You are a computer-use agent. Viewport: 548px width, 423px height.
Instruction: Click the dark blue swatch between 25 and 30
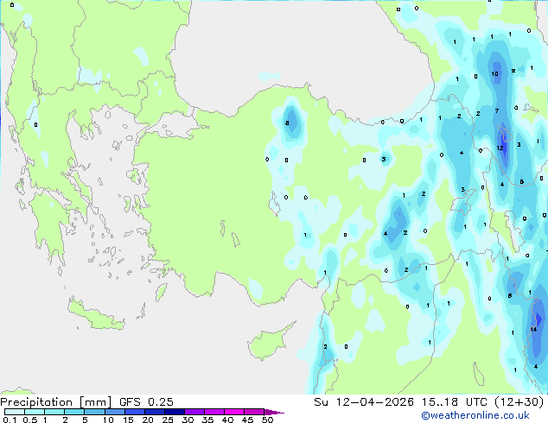175,412
